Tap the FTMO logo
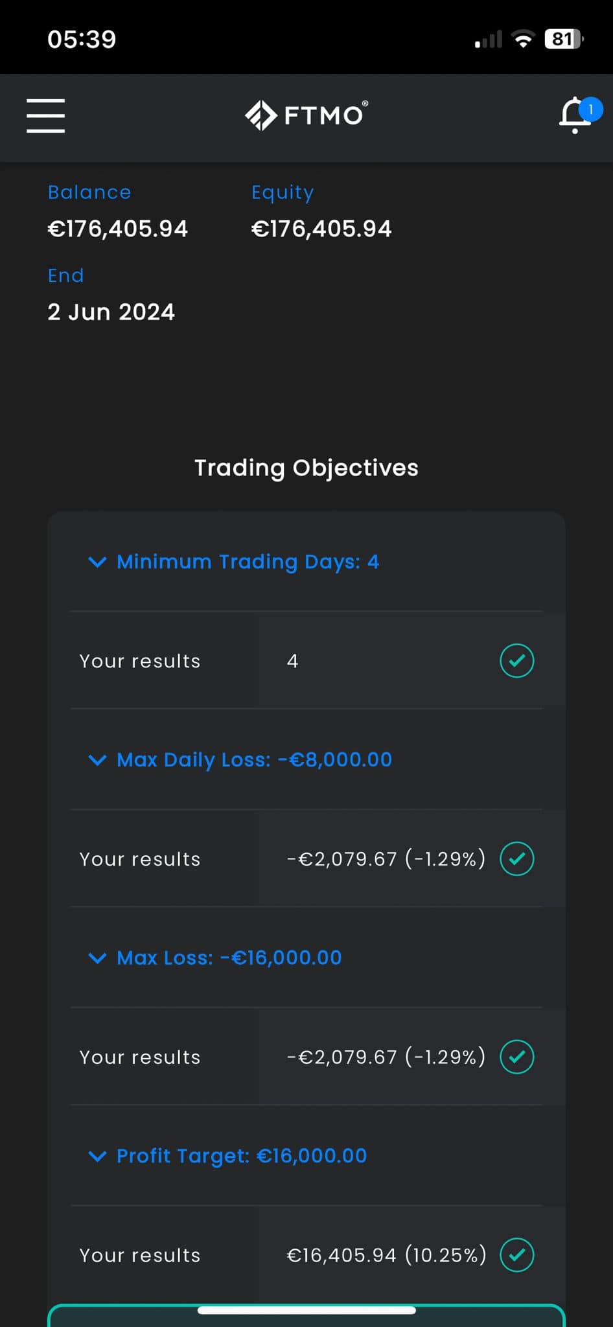Image resolution: width=613 pixels, height=1327 pixels. point(306,115)
